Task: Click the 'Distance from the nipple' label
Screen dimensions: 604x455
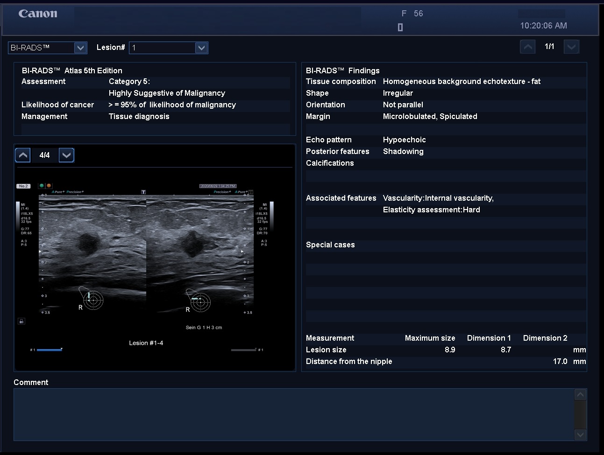Action: coord(349,361)
